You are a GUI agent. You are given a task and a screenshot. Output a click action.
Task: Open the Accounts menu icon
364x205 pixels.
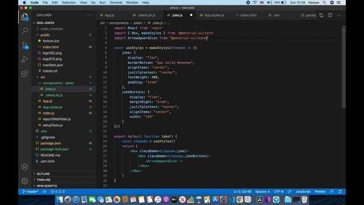[x=24, y=167]
